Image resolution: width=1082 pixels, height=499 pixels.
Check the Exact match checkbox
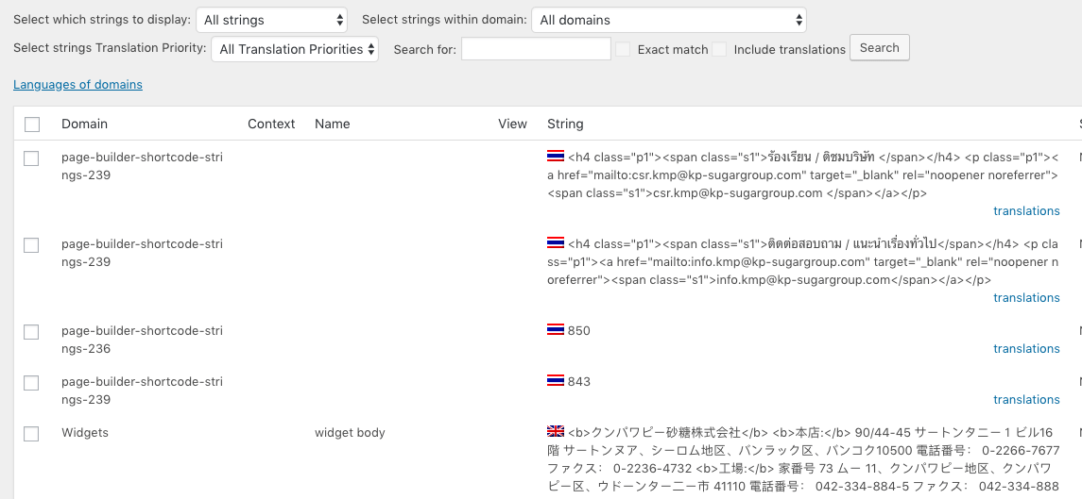pos(623,49)
